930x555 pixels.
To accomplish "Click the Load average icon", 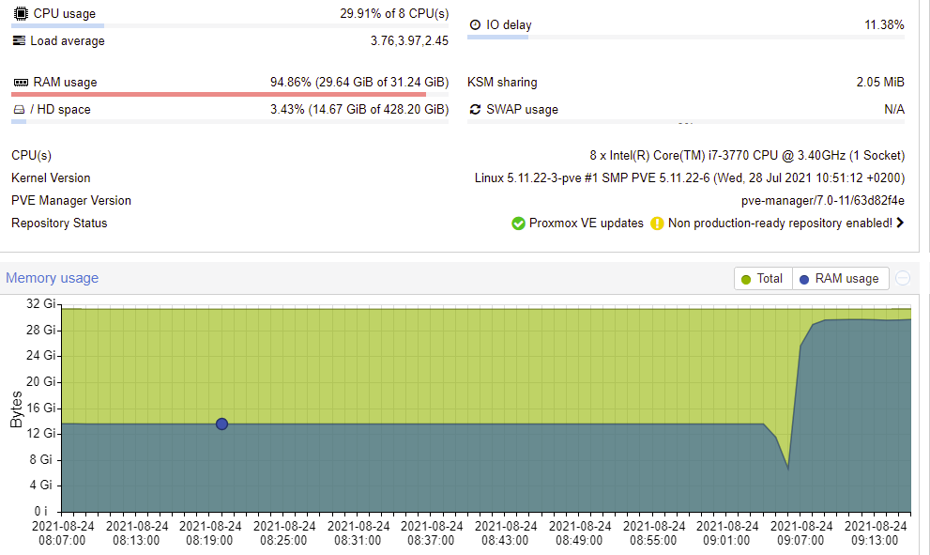I will pos(19,40).
